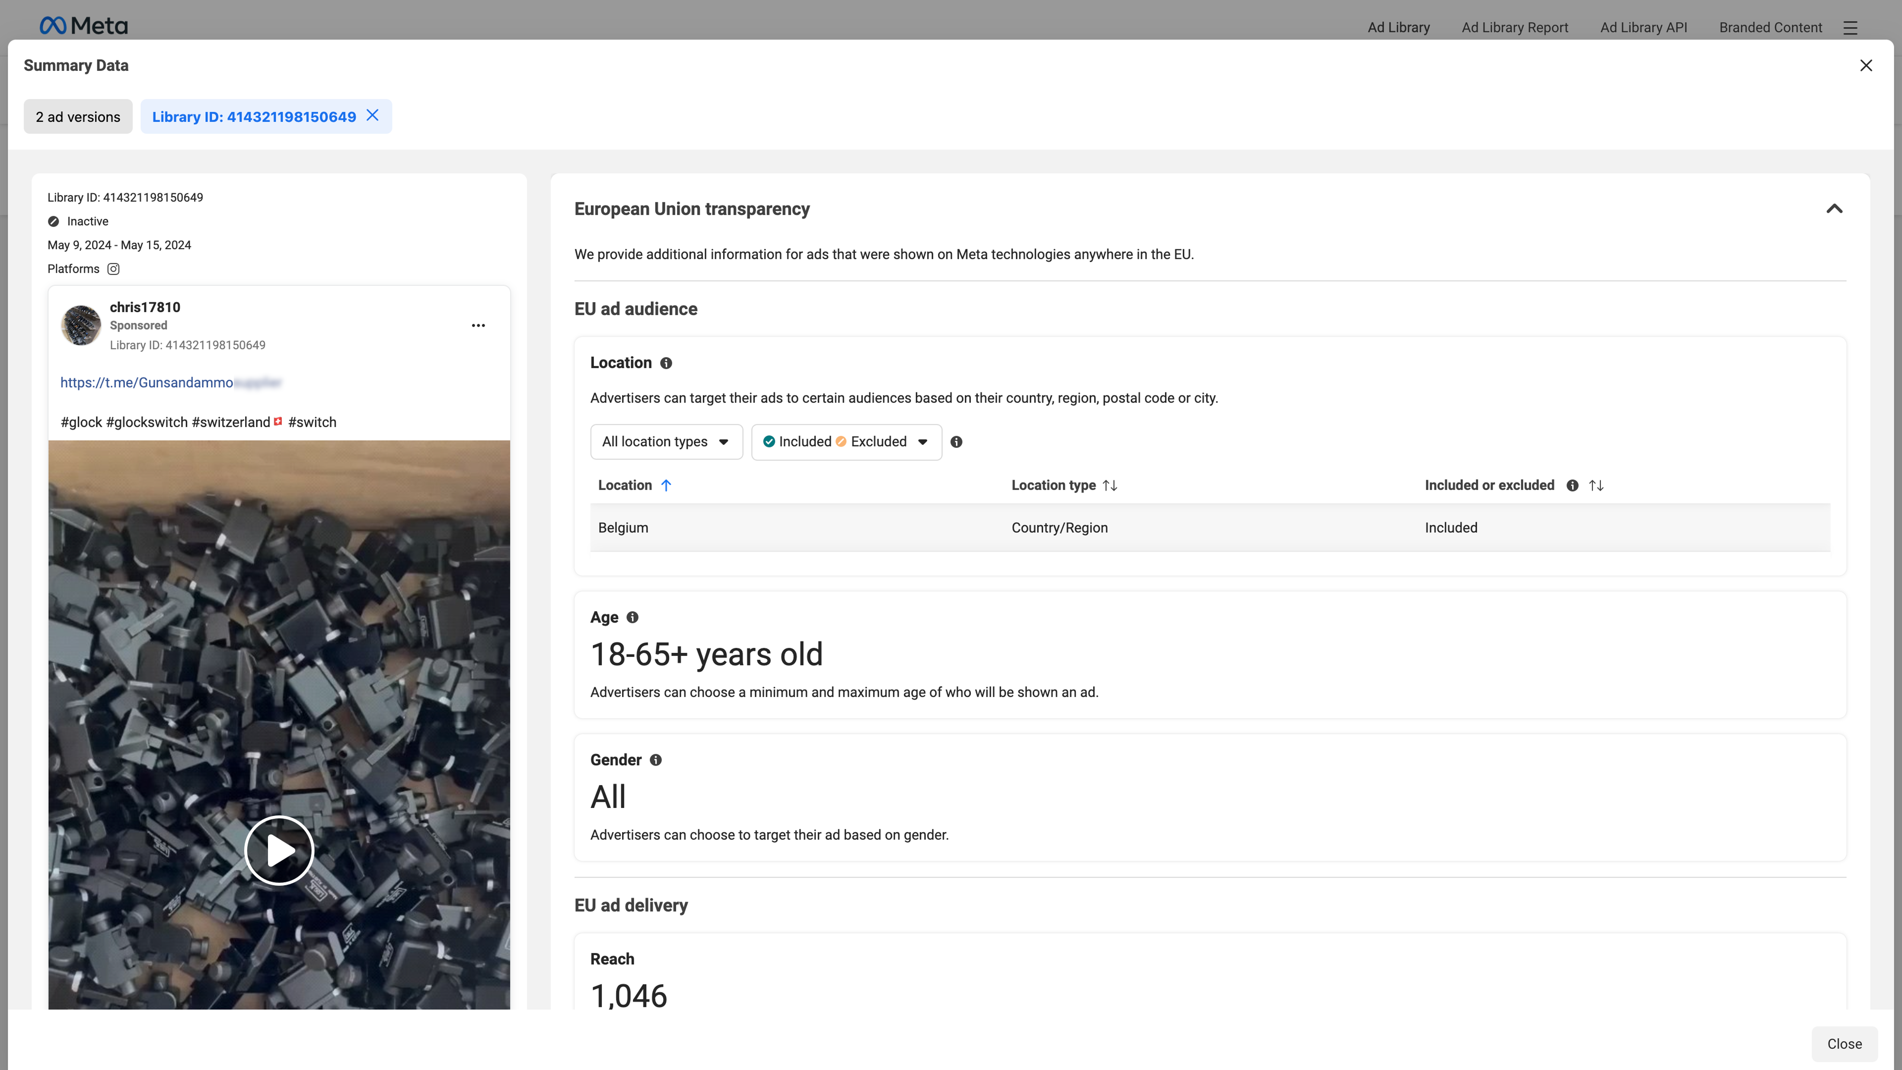Click the info icon beside Gender
This screenshot has height=1070, width=1902.
[x=656, y=760]
